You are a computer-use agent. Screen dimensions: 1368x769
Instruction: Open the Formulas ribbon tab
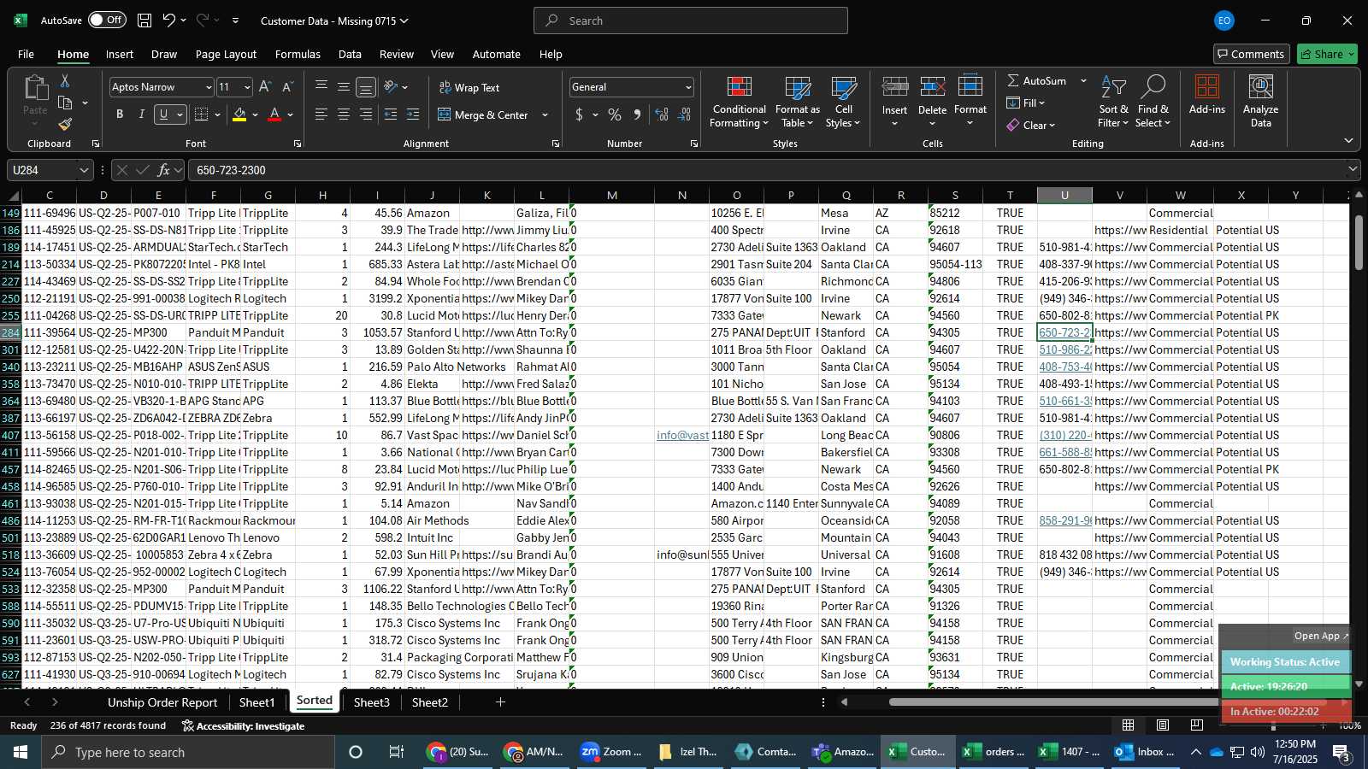[298, 54]
